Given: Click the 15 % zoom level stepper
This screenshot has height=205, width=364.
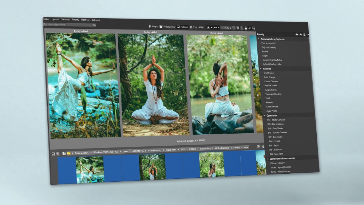Looking at the screenshot, I should 226,28.
